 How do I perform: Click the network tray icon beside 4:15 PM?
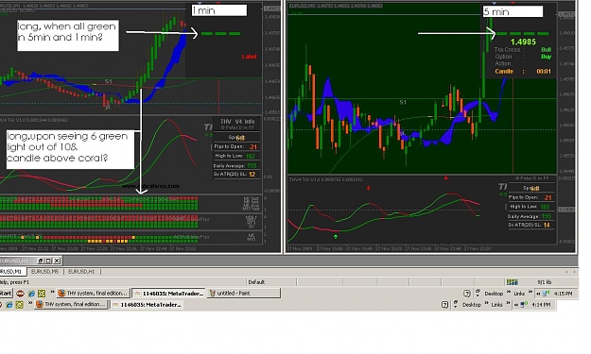(546, 293)
